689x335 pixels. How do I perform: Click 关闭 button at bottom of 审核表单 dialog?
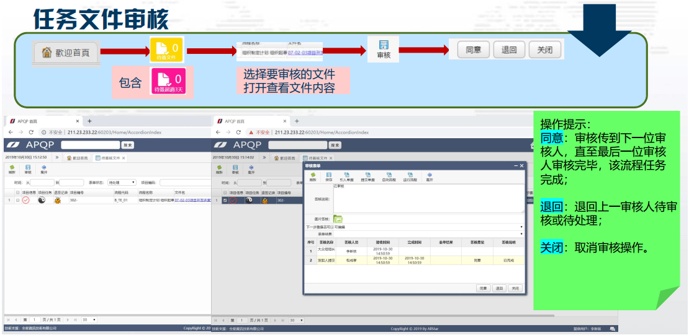tap(515, 289)
